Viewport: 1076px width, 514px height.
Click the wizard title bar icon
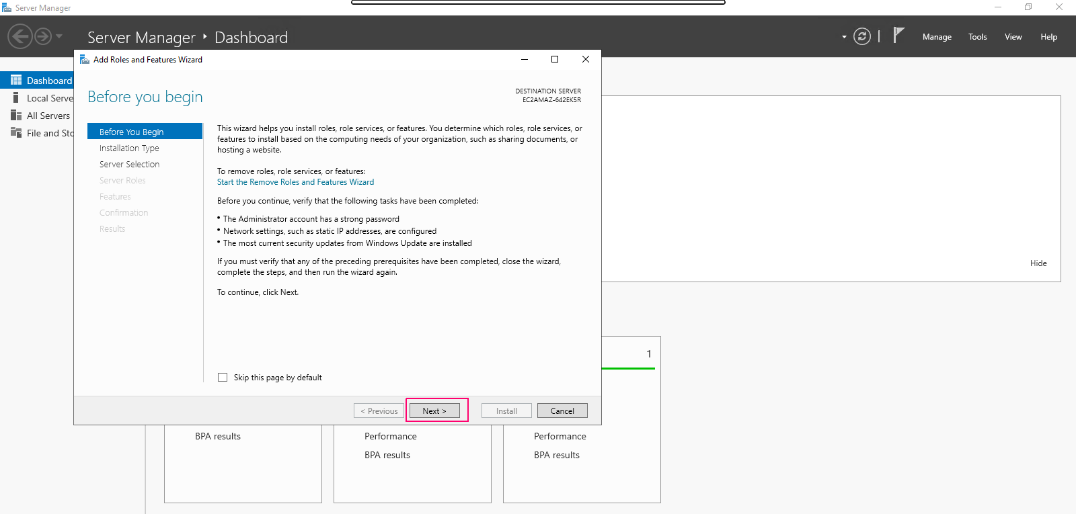click(x=85, y=59)
